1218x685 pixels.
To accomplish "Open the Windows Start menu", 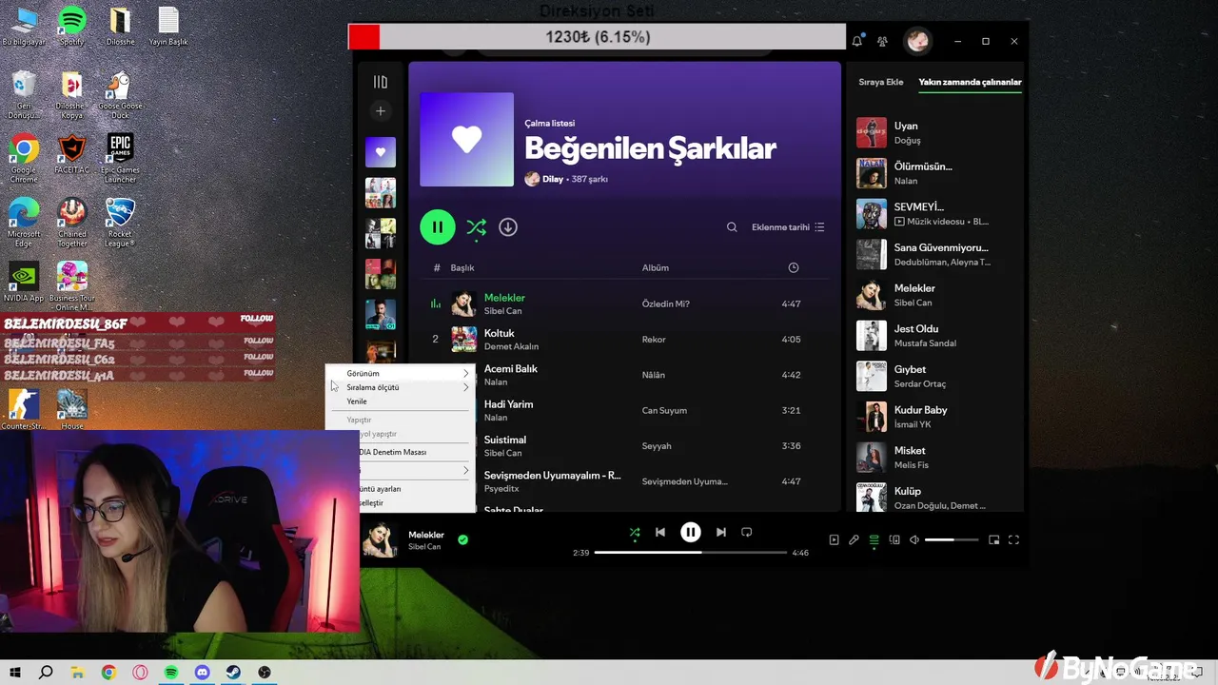I will (x=14, y=673).
